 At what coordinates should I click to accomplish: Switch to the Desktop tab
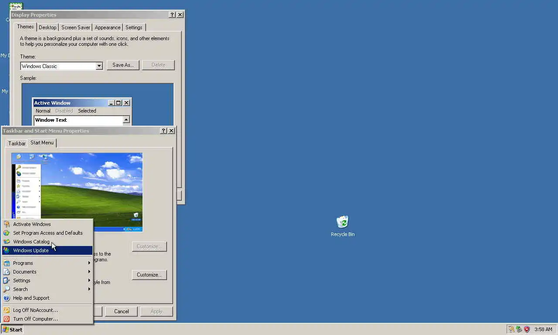coord(48,27)
